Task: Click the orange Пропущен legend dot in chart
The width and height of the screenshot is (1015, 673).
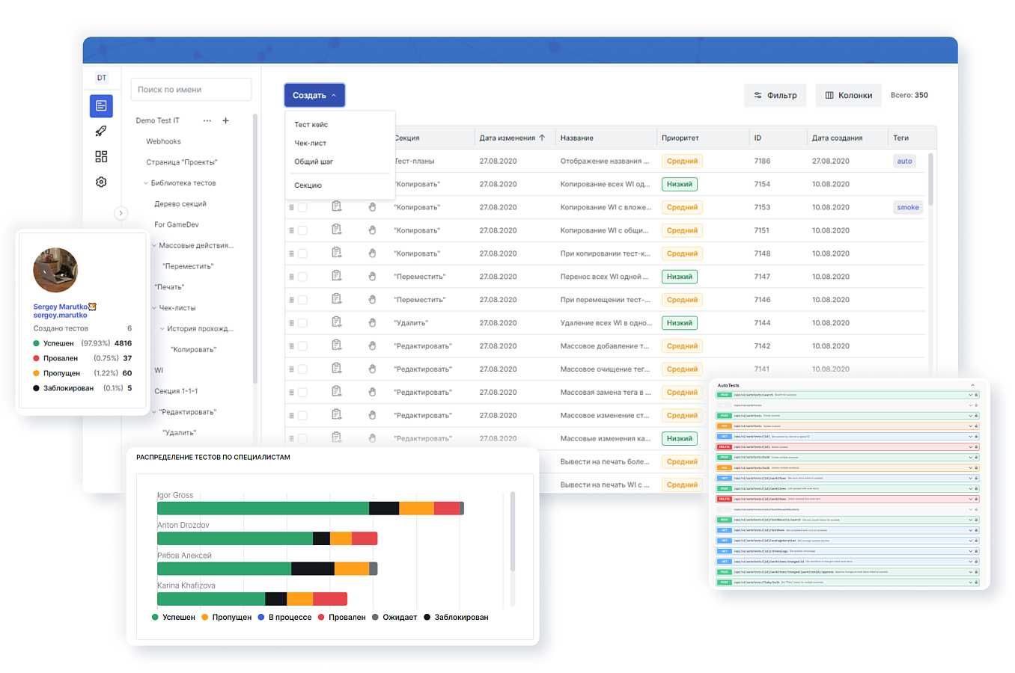Action: (204, 618)
